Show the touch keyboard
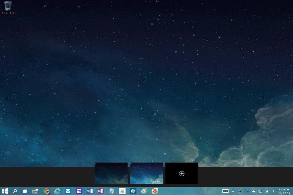This screenshot has width=293, height=195. coord(226,191)
